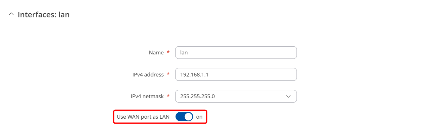
Task: Disable the Use WAN port as LAN toggle
Action: (x=184, y=117)
